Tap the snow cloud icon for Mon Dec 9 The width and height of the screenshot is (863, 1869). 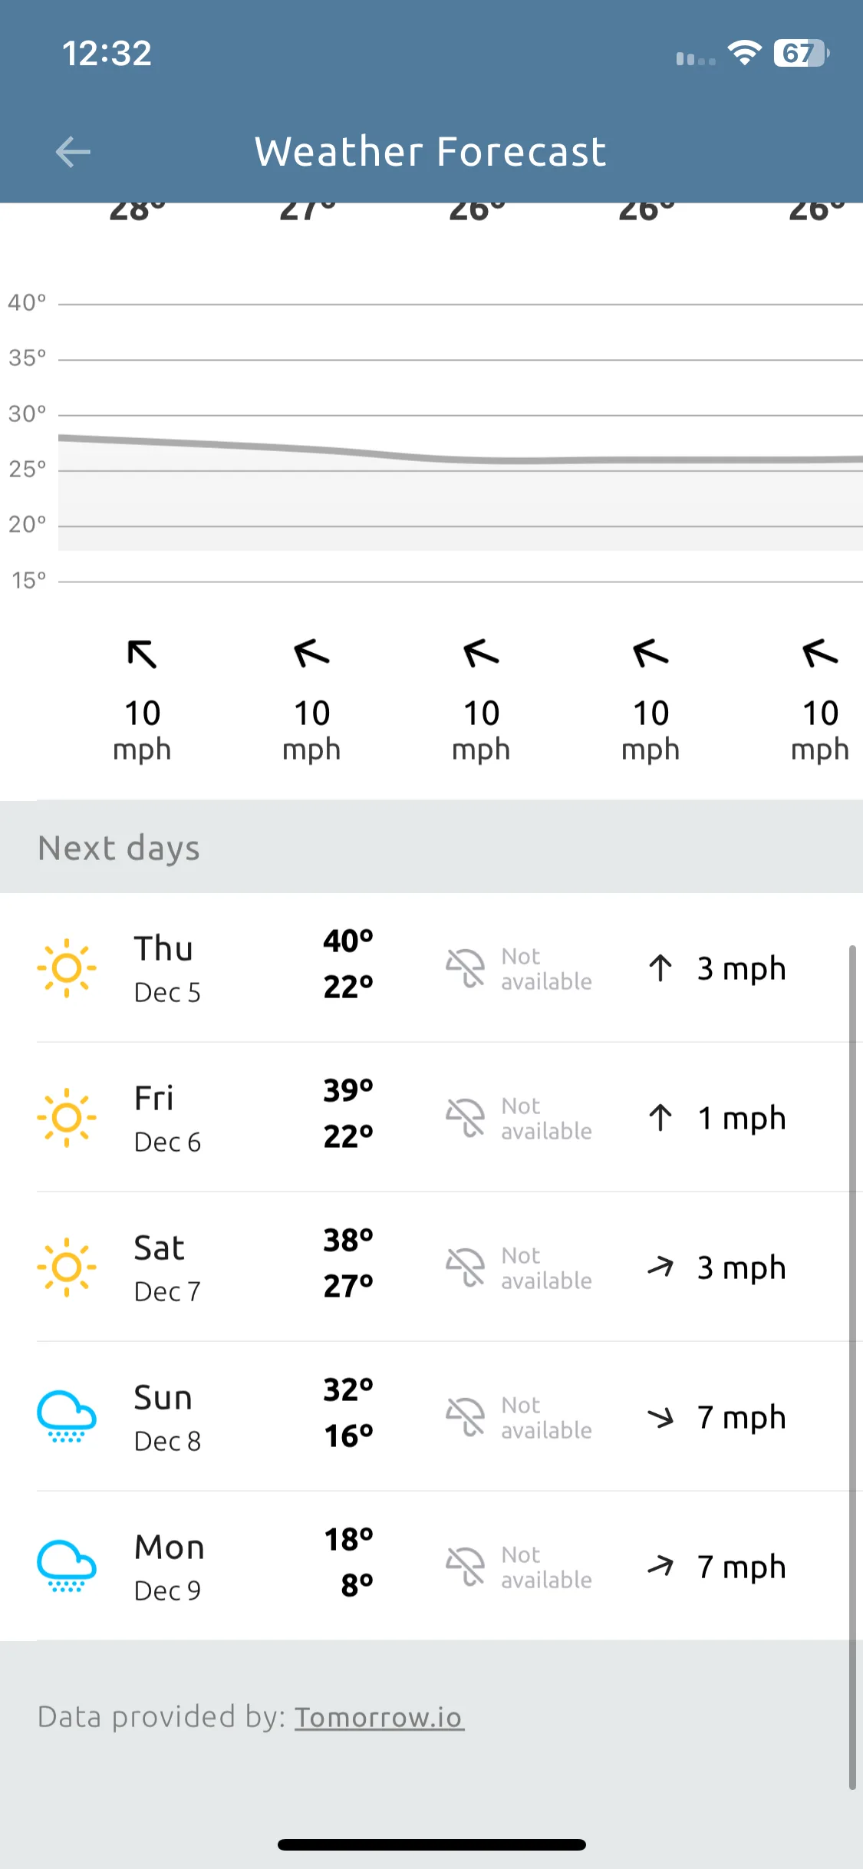tap(67, 1566)
